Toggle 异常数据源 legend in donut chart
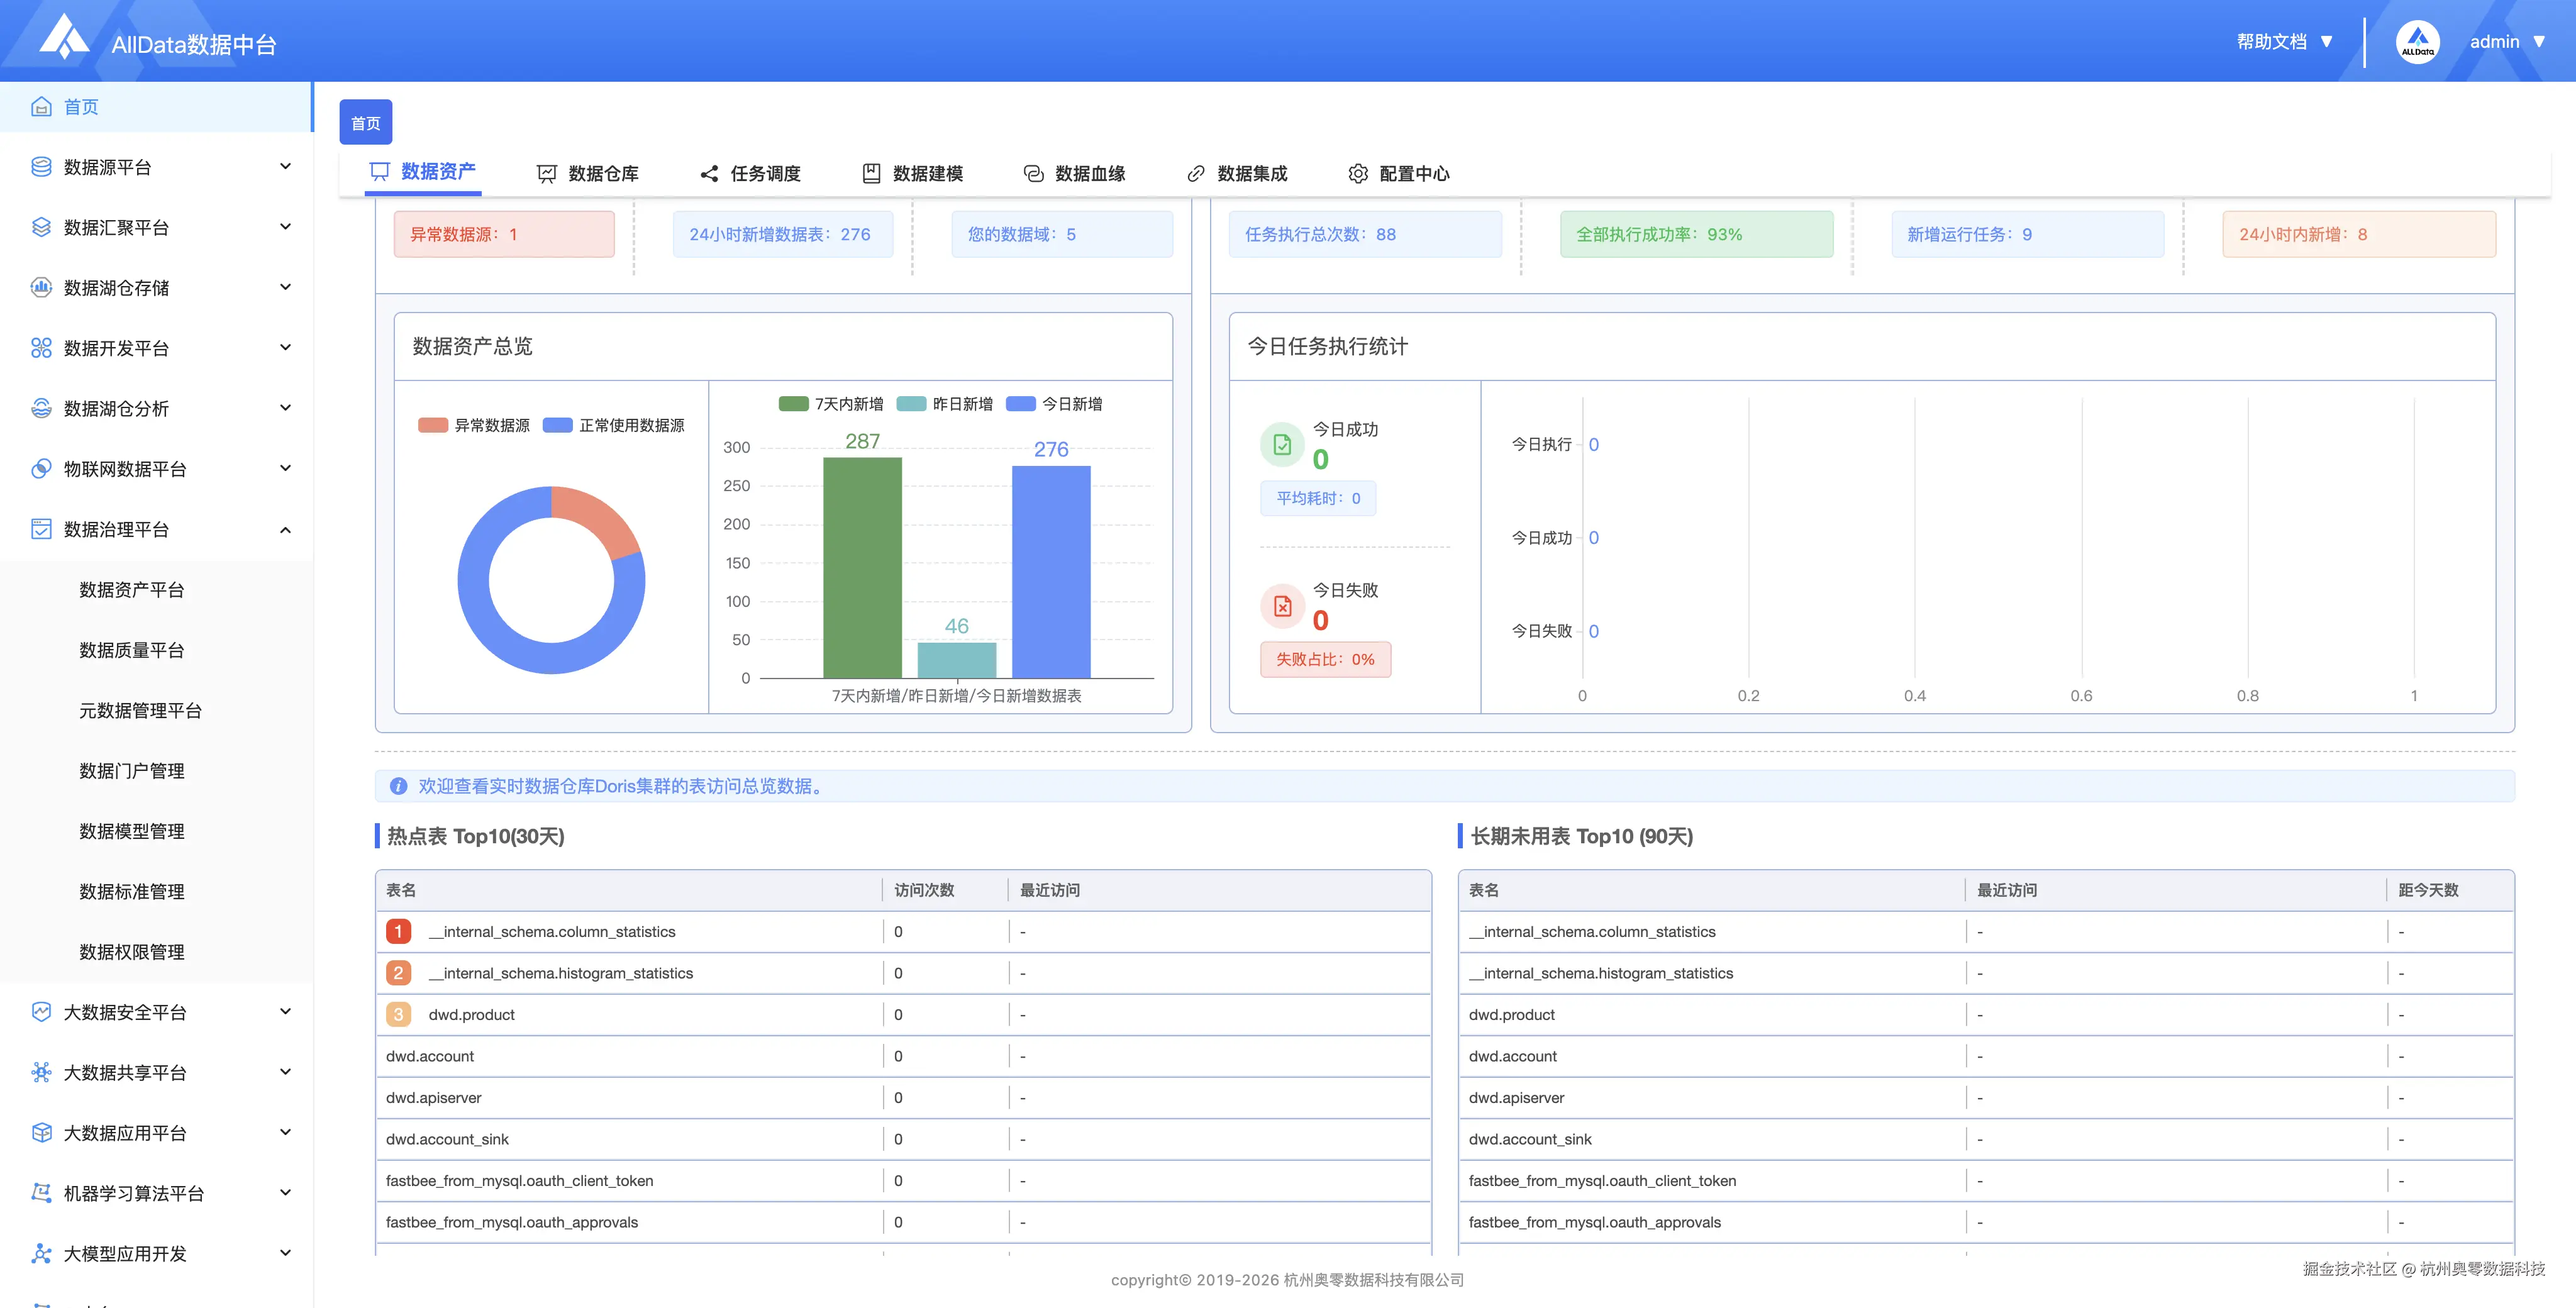2576x1308 pixels. 474,425
